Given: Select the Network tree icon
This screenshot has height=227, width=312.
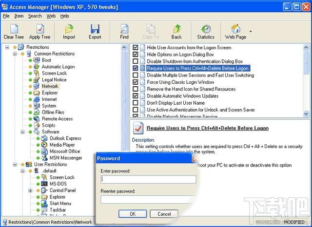Looking at the screenshot, I should point(37,86).
